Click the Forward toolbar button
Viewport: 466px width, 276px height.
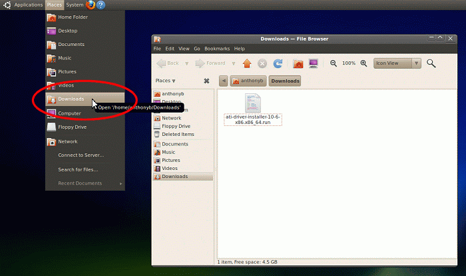[x=210, y=63]
